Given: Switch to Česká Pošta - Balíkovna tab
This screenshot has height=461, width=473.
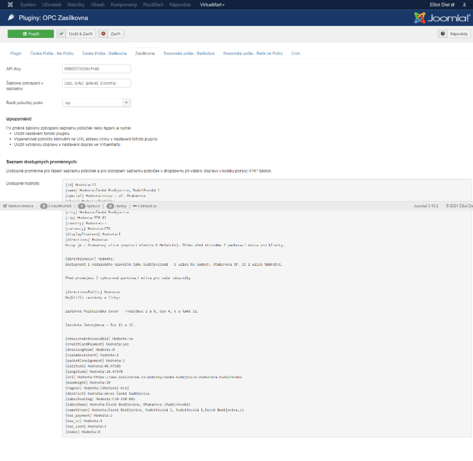Looking at the screenshot, I should pyautogui.click(x=105, y=53).
